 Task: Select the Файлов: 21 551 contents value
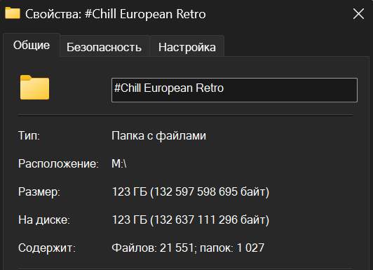[x=153, y=248]
